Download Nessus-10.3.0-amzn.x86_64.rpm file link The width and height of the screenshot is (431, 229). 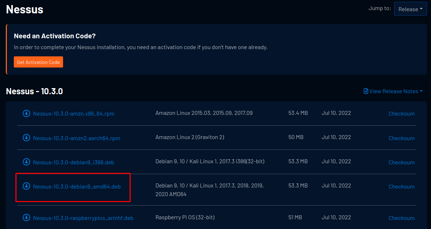coord(74,113)
